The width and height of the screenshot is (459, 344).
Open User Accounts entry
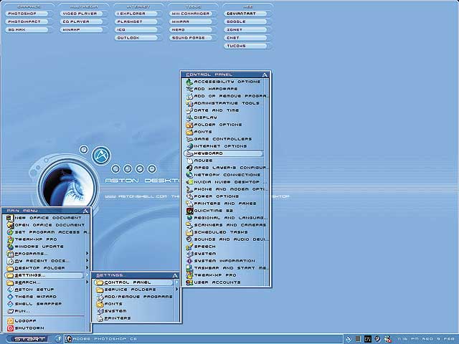(x=224, y=282)
